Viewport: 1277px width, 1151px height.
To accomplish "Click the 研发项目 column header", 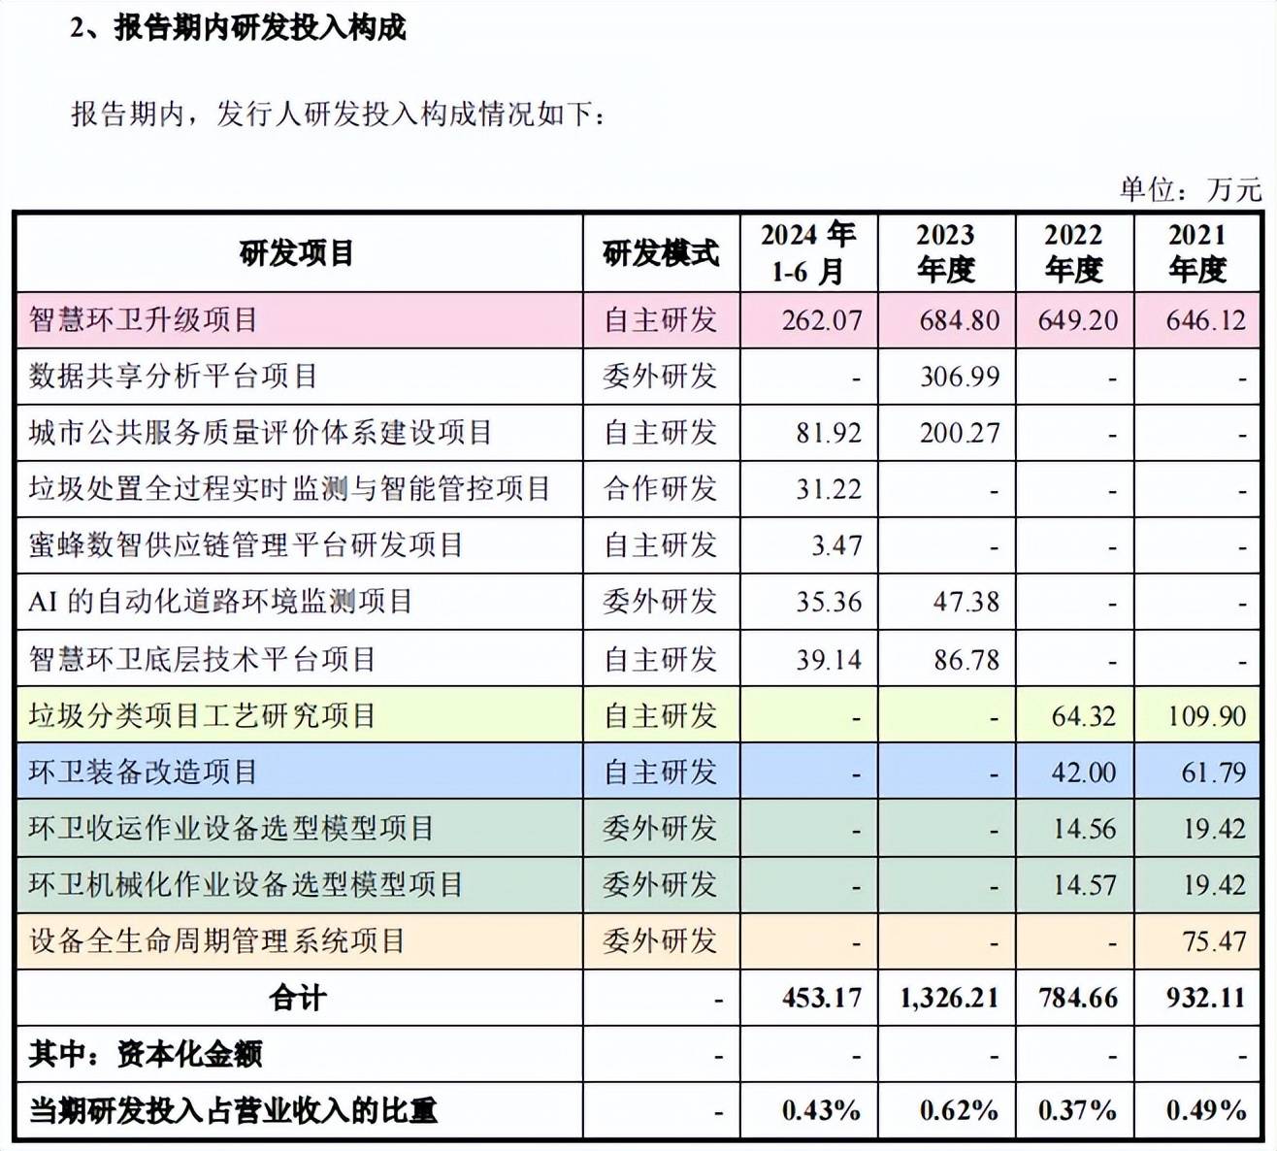I will pyautogui.click(x=297, y=253).
